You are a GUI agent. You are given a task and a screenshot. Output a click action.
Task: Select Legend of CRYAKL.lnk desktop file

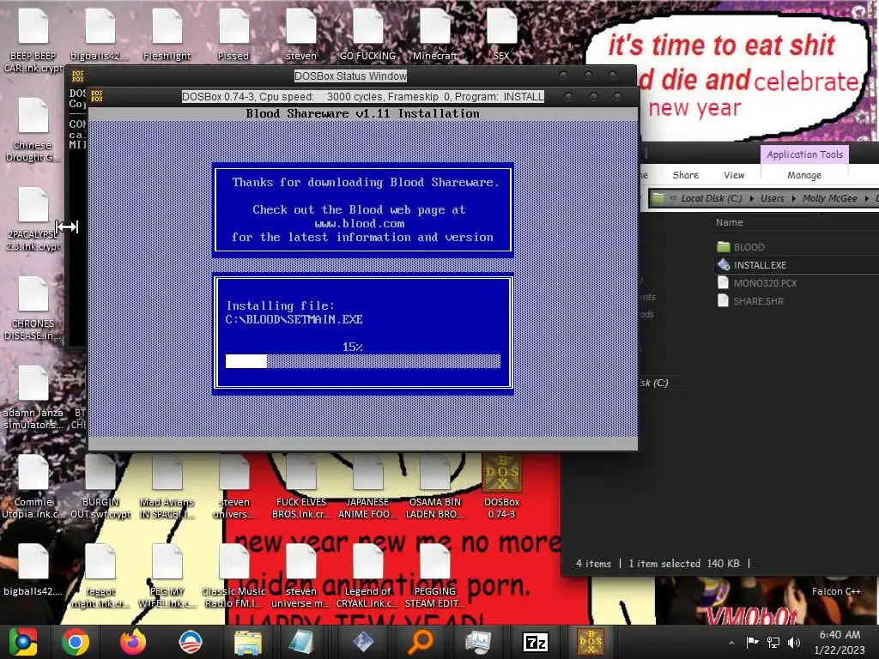pyautogui.click(x=367, y=576)
